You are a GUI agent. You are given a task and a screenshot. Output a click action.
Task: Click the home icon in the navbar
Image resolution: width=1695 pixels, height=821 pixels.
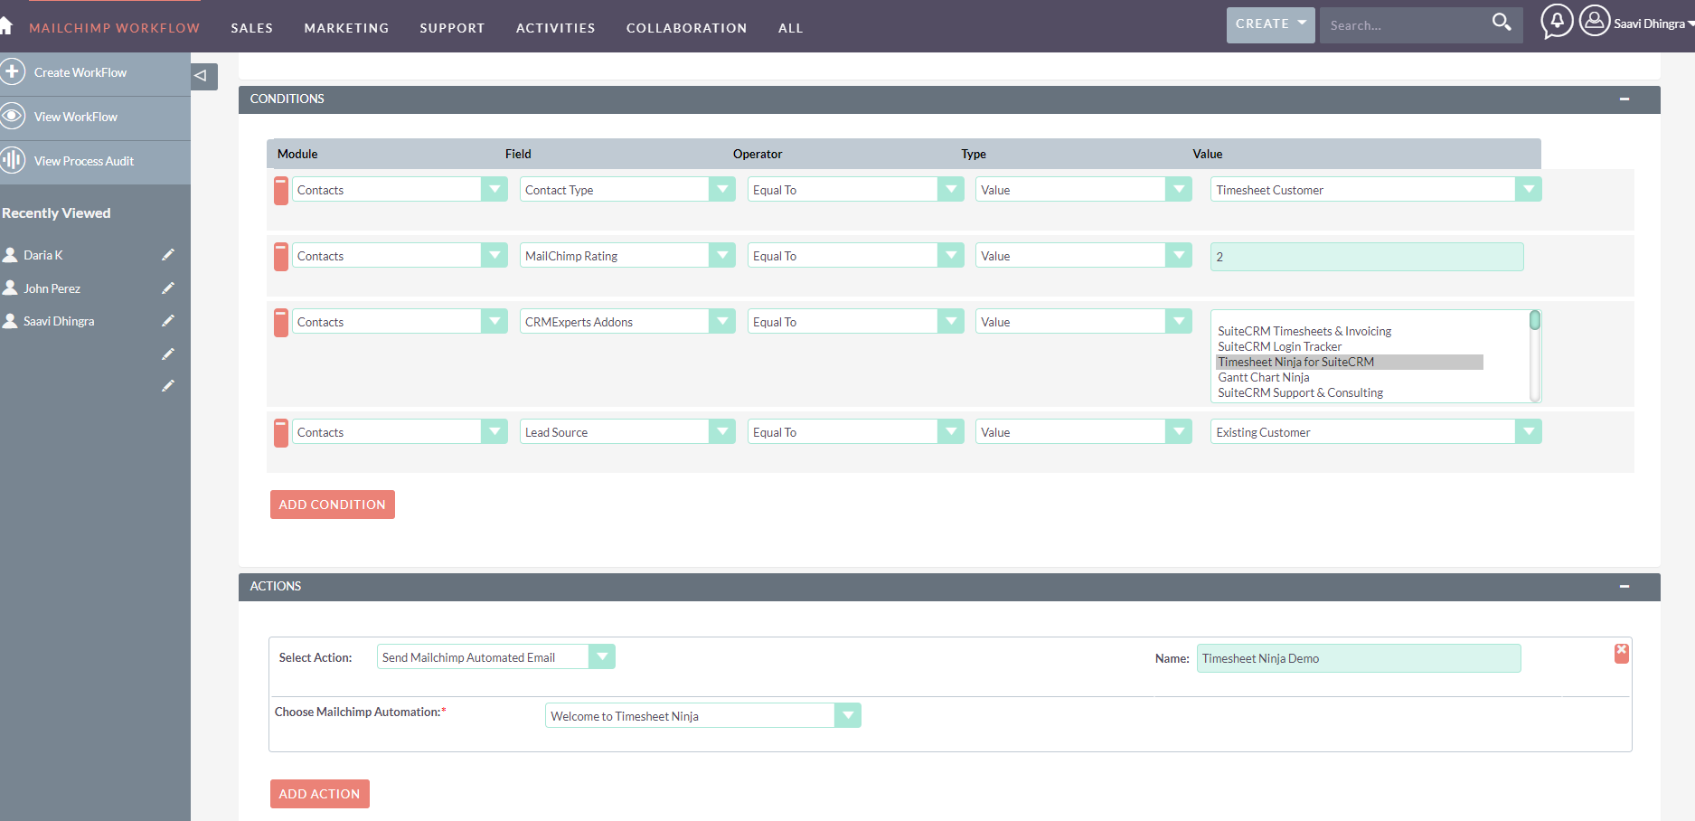[5, 25]
